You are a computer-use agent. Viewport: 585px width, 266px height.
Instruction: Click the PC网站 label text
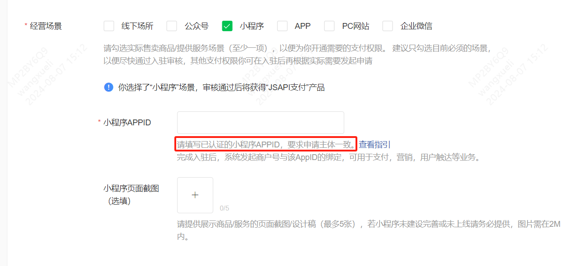[x=356, y=26]
